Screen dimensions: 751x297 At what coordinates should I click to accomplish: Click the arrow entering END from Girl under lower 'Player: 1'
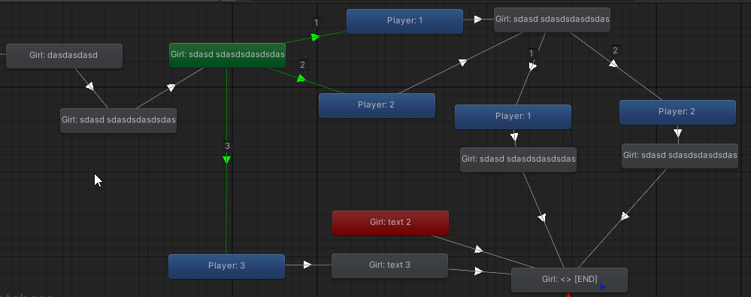coord(542,217)
